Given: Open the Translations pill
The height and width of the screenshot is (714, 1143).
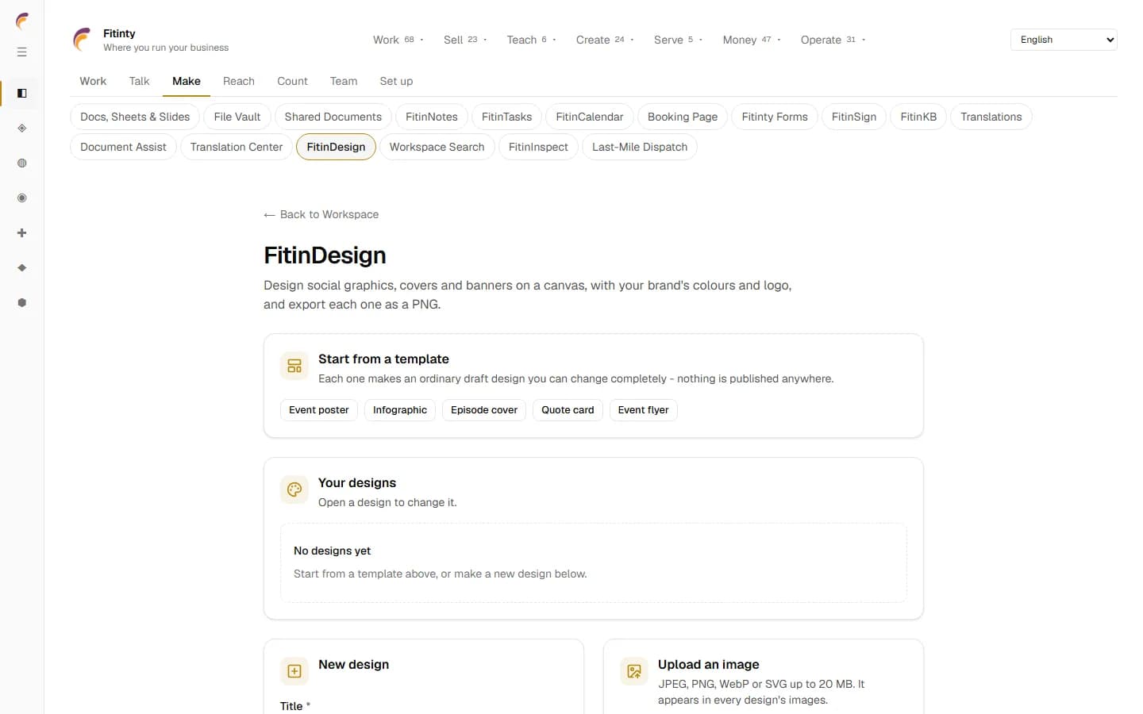Looking at the screenshot, I should click(x=991, y=117).
